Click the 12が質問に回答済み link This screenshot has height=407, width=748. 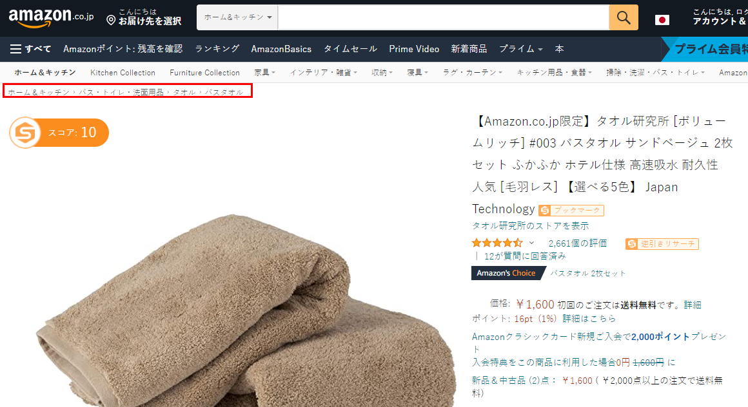click(x=525, y=256)
